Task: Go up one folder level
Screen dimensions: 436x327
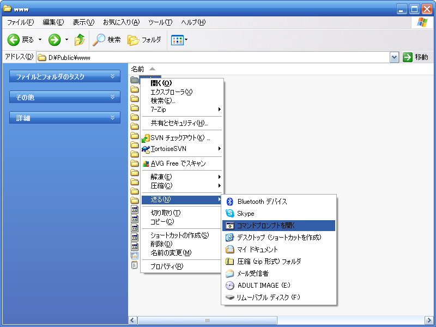Action: [x=80, y=40]
